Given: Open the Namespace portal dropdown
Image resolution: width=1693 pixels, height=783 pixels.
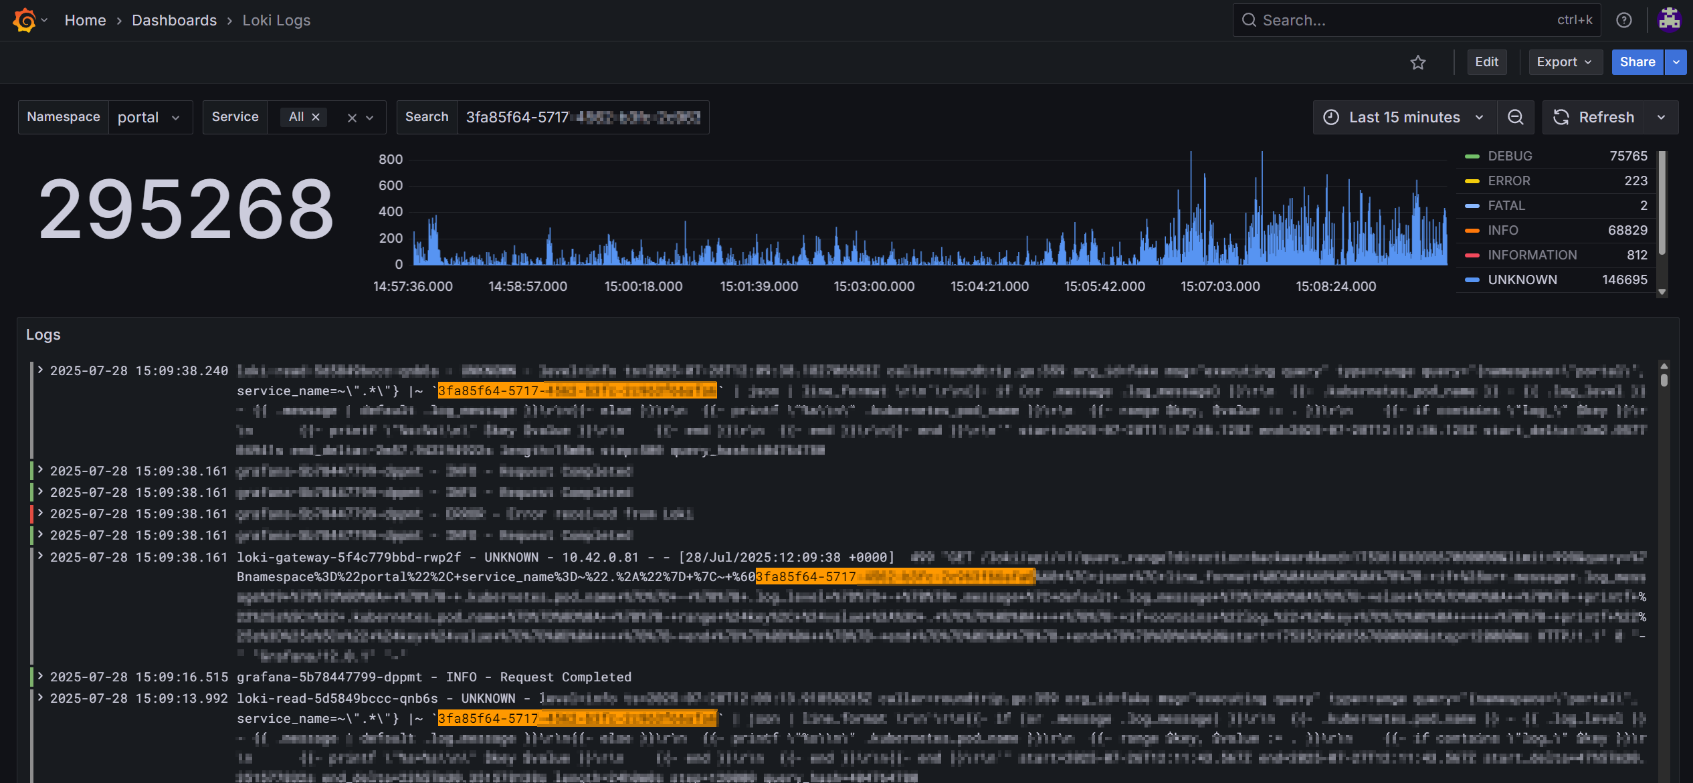Looking at the screenshot, I should click(150, 117).
